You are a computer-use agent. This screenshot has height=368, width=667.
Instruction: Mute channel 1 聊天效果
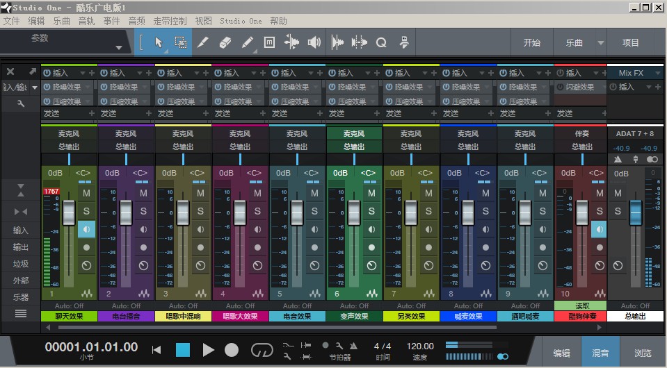(x=87, y=193)
